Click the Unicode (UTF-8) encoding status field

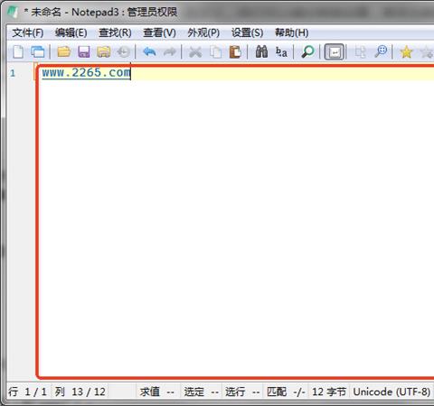pos(392,392)
